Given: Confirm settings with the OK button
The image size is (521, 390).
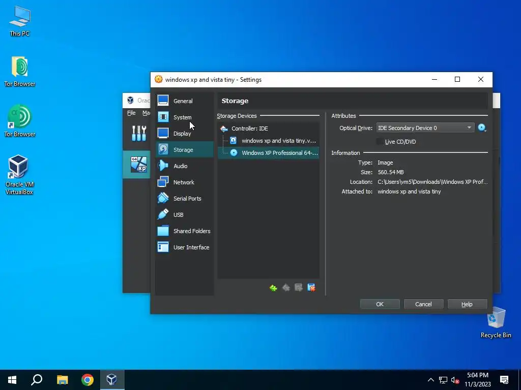Looking at the screenshot, I should (x=380, y=304).
